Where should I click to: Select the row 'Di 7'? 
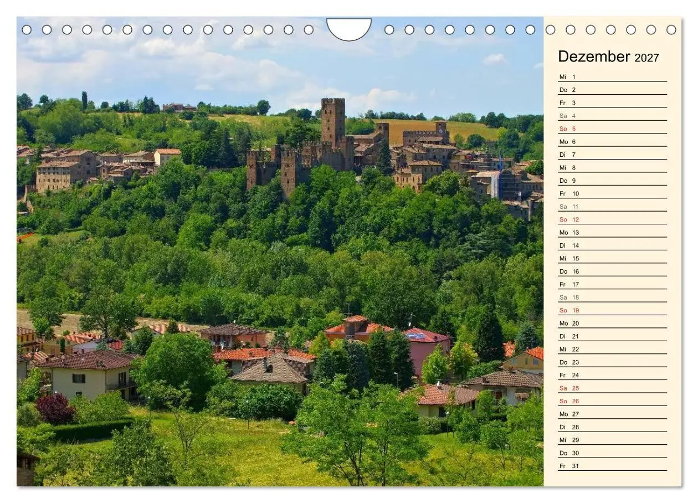pyautogui.click(x=612, y=155)
